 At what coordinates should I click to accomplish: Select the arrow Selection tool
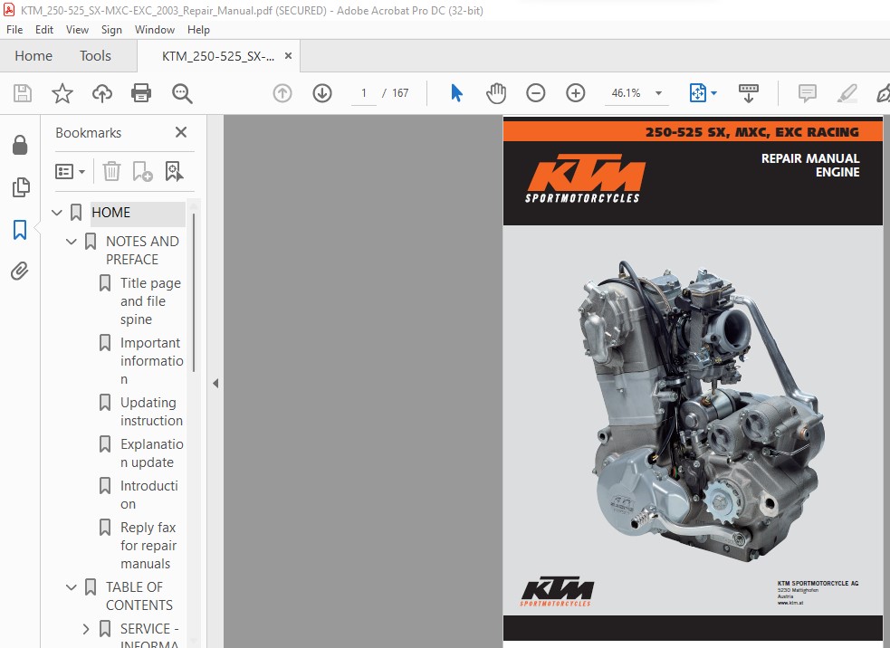click(x=456, y=93)
